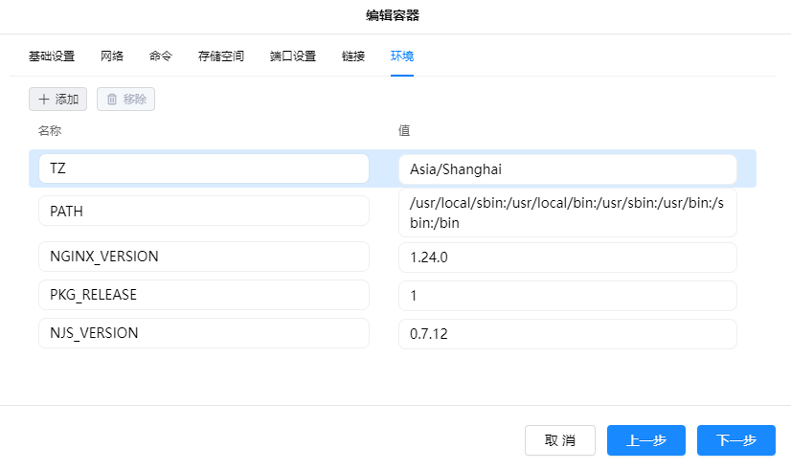This screenshot has height=470, width=791.
Task: Edit the Asia/Shanghai value field
Action: [x=567, y=169]
